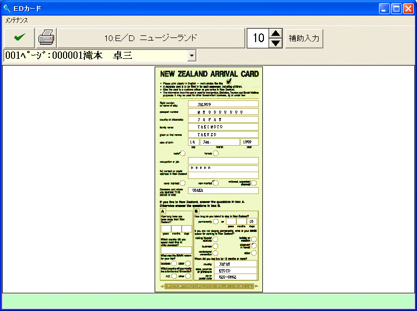Click the flight number field showing JAL999
Viewport: 417px width, 311px height.
223,104
